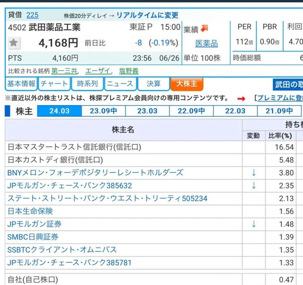Switch to the チャート tab

54,84
